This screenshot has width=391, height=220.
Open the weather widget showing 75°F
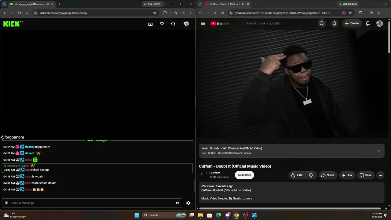tap(14, 215)
